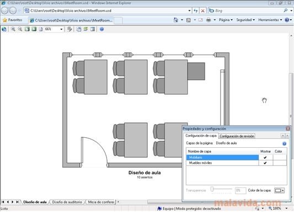This screenshot has height=220, width=294.
Task: Click the Print icon in command bar
Action: point(209,20)
